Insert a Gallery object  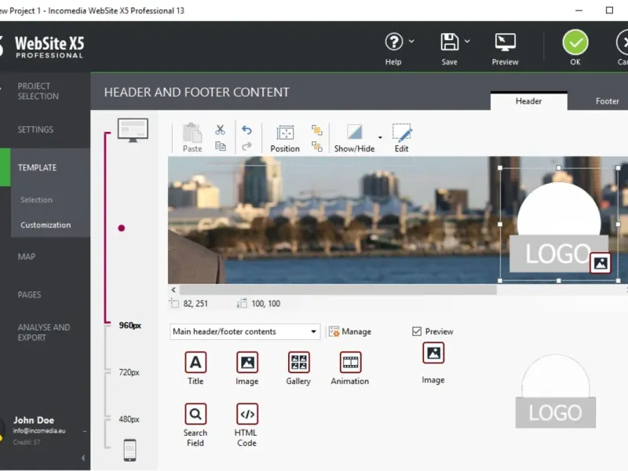tap(298, 368)
